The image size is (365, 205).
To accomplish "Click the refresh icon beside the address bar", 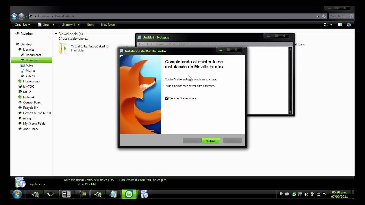I will (324, 16).
